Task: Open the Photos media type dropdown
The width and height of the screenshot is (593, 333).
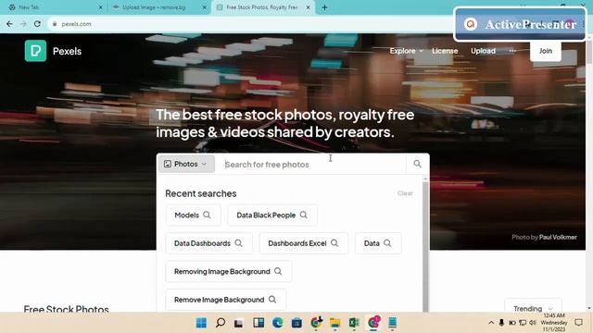Action: [186, 164]
